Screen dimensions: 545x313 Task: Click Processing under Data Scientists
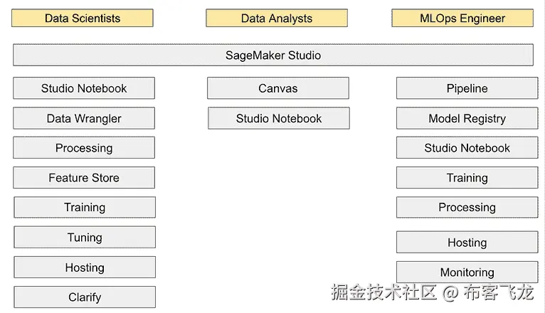point(84,148)
